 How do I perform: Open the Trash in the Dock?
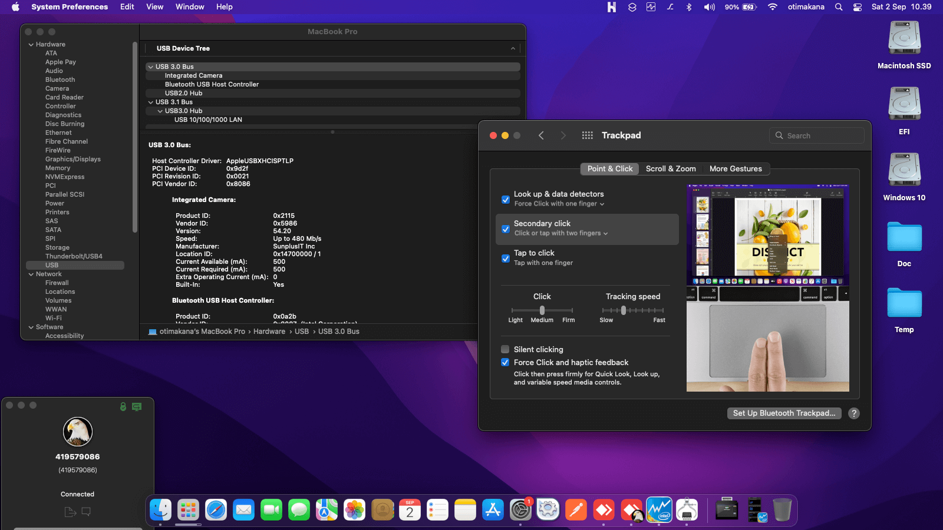click(782, 510)
